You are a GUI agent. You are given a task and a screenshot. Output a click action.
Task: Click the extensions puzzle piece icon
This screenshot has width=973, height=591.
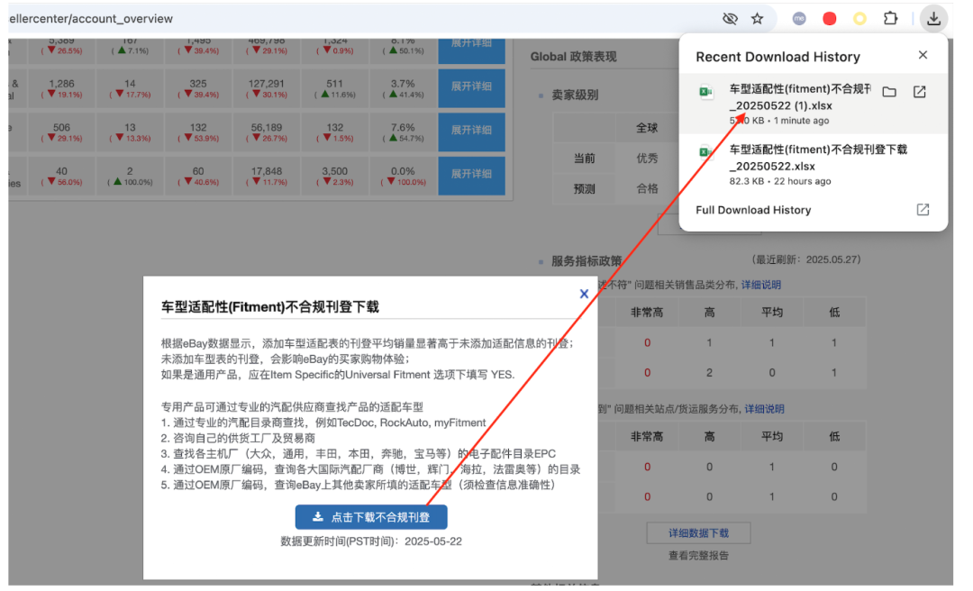coord(890,18)
